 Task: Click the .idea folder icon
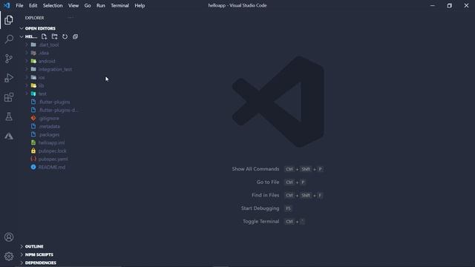[x=33, y=53]
